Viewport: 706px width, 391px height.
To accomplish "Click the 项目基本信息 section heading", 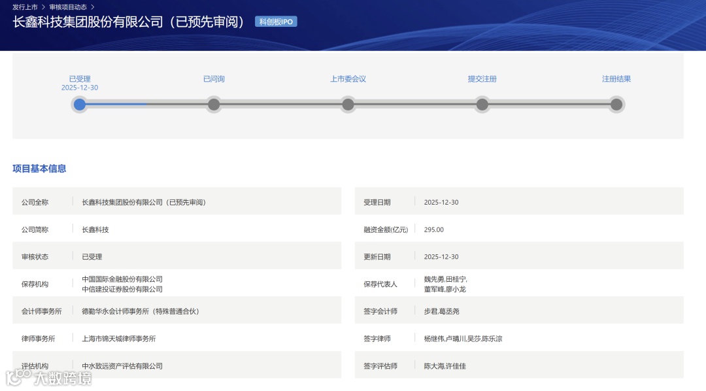I will click(39, 169).
